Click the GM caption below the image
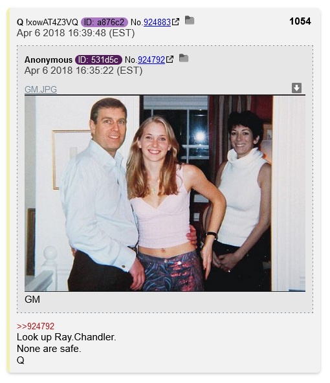 (32, 299)
